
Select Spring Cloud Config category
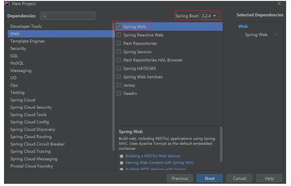[60, 122]
